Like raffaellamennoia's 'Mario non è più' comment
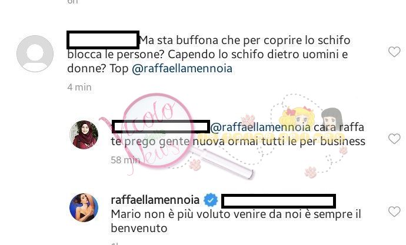The width and height of the screenshot is (406, 245). 394,212
